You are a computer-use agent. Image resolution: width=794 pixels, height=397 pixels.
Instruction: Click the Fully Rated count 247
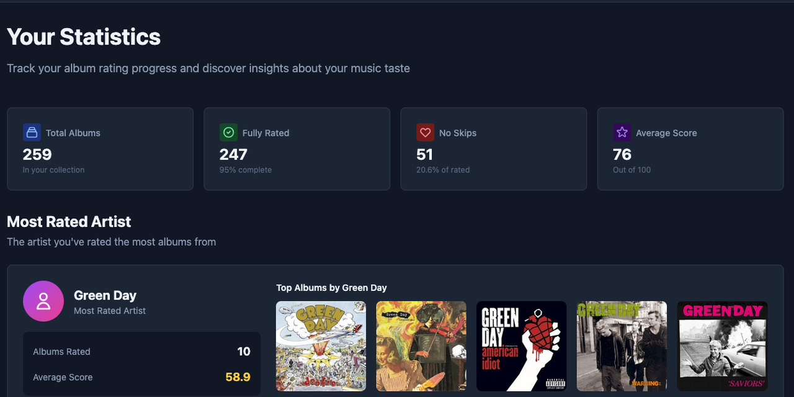[x=233, y=154]
